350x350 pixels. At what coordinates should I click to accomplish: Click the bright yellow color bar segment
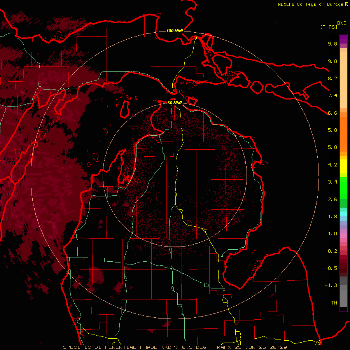(x=343, y=166)
